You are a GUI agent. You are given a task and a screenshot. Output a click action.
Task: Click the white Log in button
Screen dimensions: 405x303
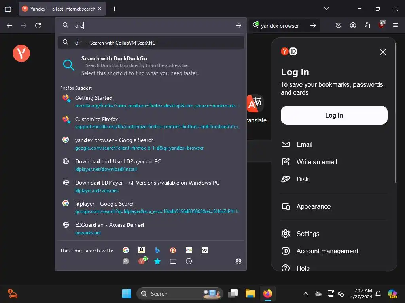334,115
